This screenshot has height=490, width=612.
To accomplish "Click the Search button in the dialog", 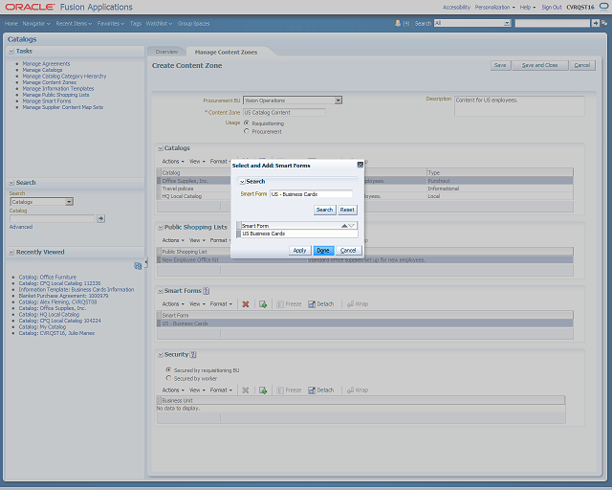I will point(324,210).
